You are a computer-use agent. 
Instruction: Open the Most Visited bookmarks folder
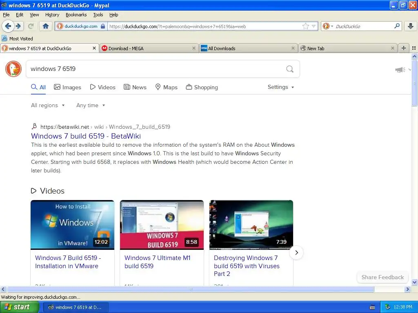pos(17,39)
